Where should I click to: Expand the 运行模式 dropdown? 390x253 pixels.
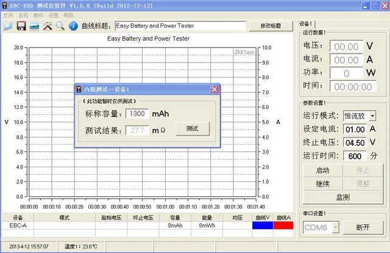pos(372,116)
